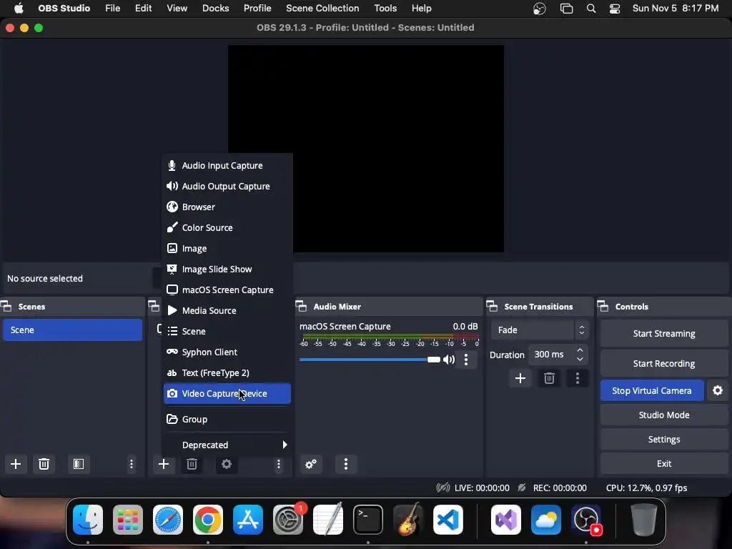Open Terminal from the Dock
This screenshot has width=732, height=549.
pyautogui.click(x=368, y=519)
